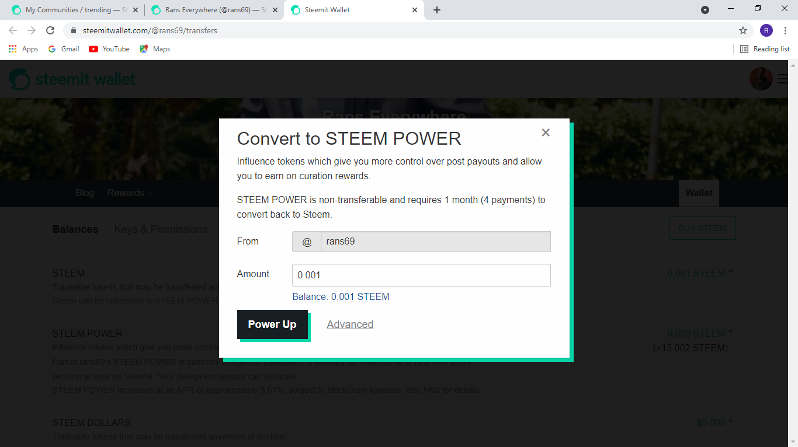
Task: Go back to previous page
Action: click(13, 30)
